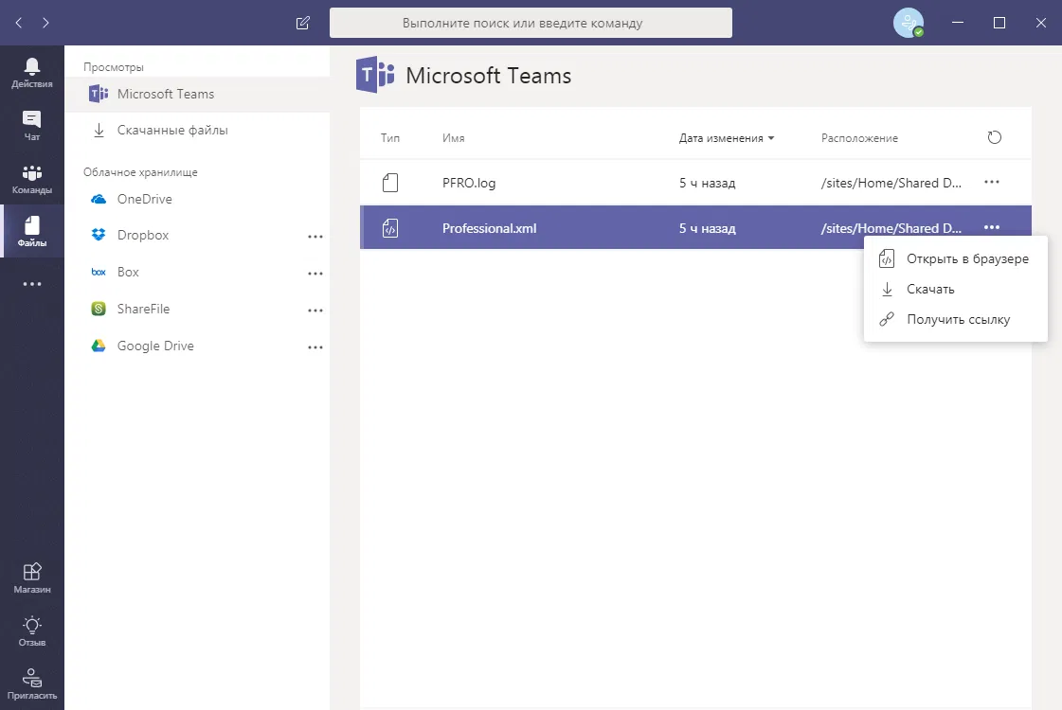Screen dimensions: 1062x710
Task: Refresh the file list
Action: pos(995,137)
